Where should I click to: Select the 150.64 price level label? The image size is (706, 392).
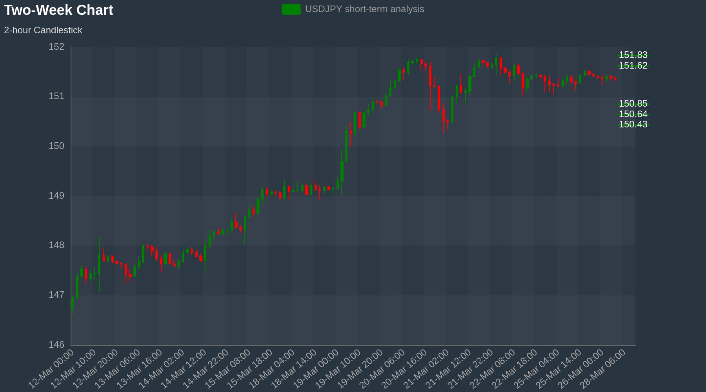[x=633, y=114]
